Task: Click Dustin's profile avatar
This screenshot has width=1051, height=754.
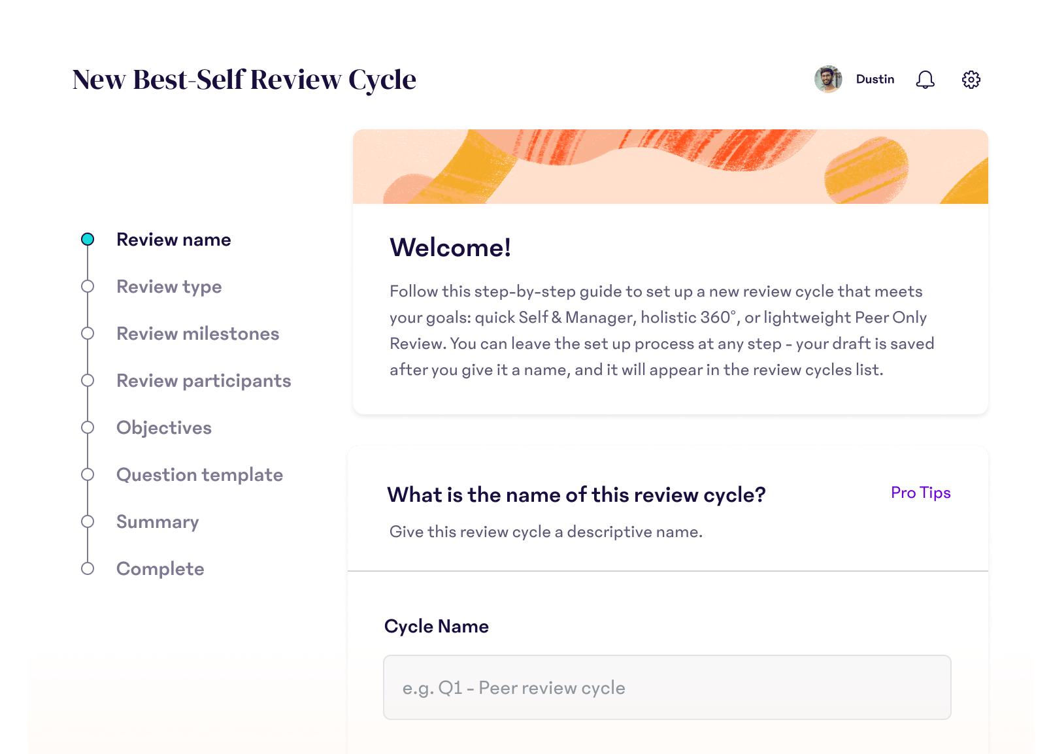Action: pyautogui.click(x=828, y=79)
